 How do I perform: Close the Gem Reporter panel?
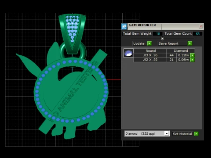tap(201, 26)
